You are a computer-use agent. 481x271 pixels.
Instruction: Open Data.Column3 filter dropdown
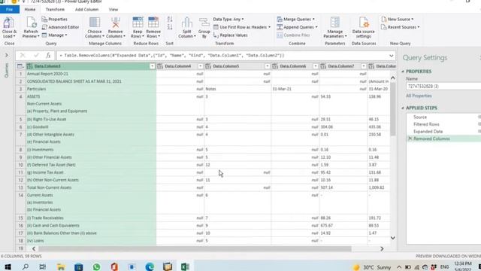(152, 66)
